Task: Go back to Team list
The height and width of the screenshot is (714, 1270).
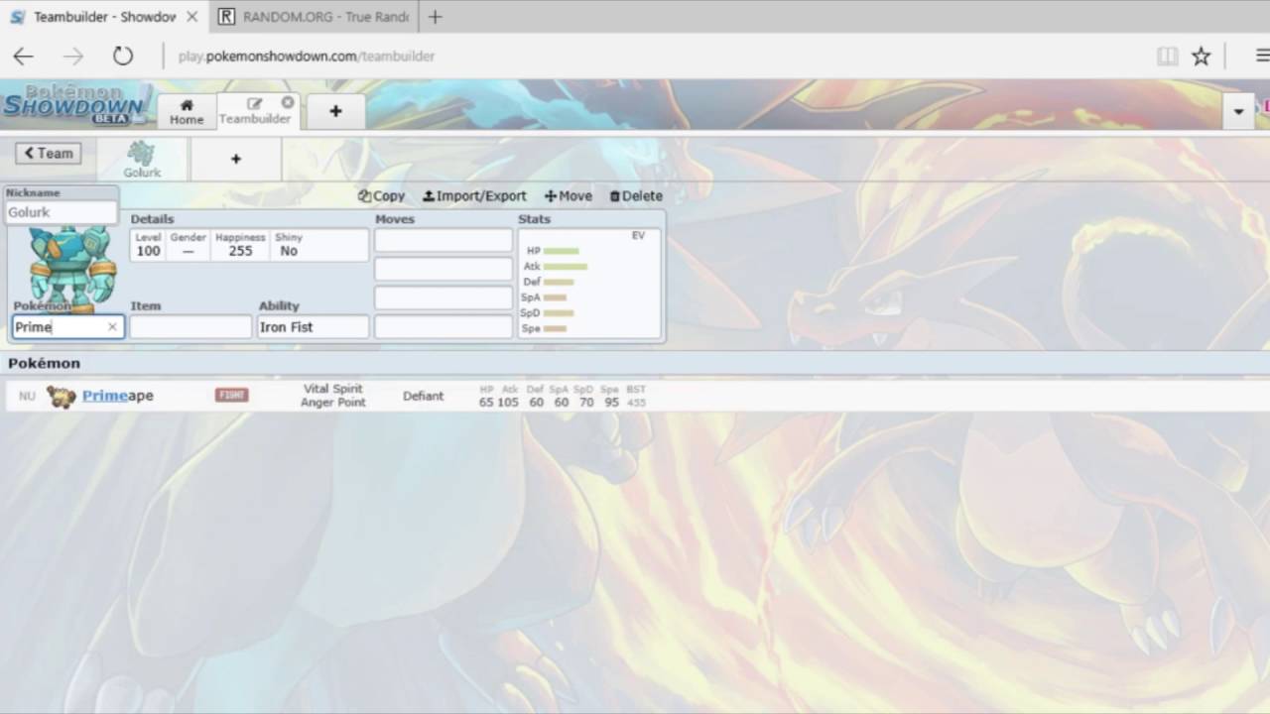Action: click(x=49, y=153)
